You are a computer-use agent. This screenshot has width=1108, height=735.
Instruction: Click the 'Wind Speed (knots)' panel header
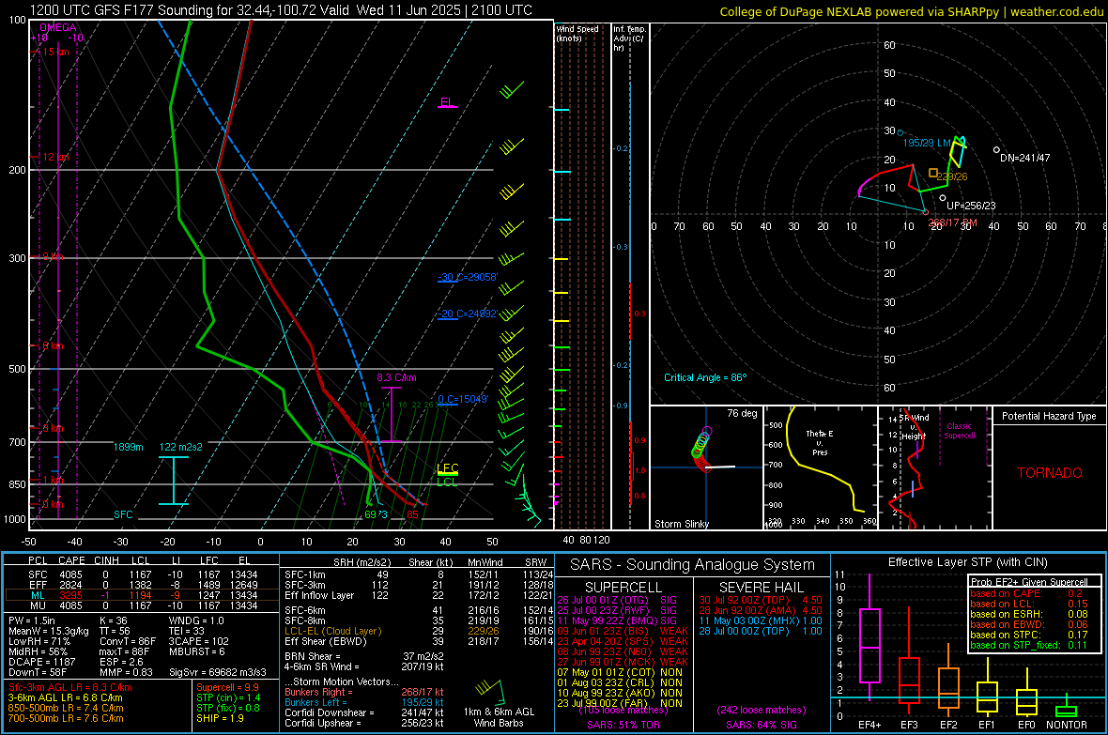[x=577, y=33]
